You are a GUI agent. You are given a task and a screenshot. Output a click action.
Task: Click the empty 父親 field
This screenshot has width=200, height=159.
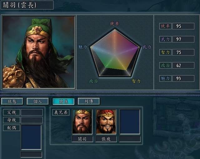(32, 112)
